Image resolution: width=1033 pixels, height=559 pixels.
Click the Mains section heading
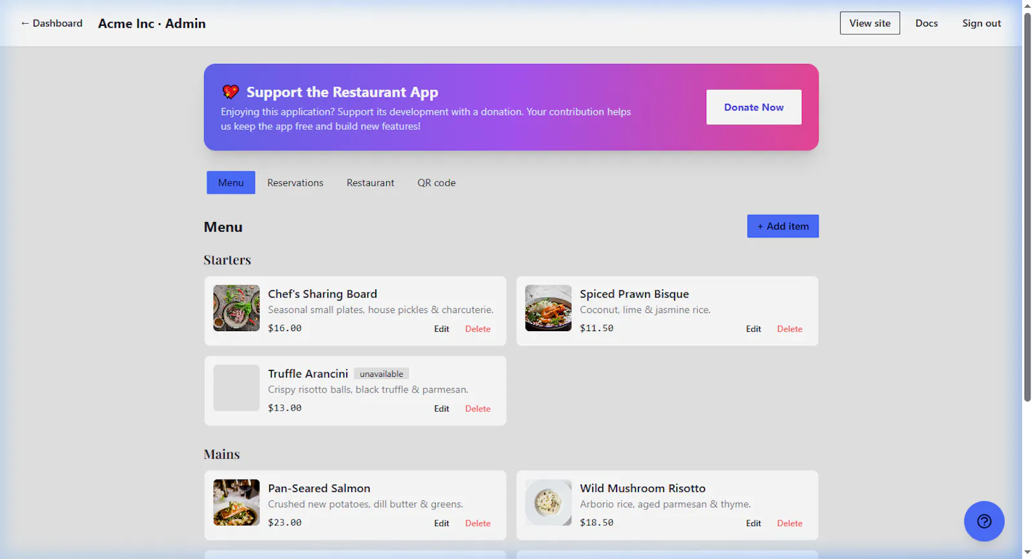(x=221, y=454)
